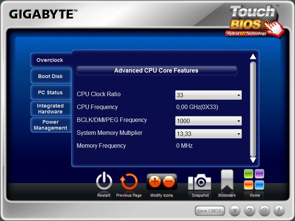This screenshot has height=221, width=295.
Task: Click the plus icon in Modify Icons
Action: pyautogui.click(x=155, y=182)
